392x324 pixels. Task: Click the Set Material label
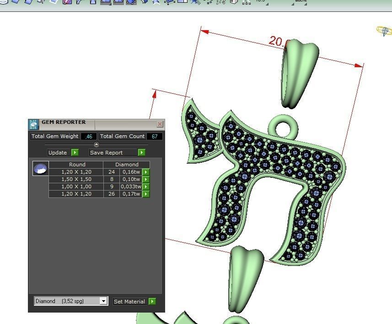point(129,301)
